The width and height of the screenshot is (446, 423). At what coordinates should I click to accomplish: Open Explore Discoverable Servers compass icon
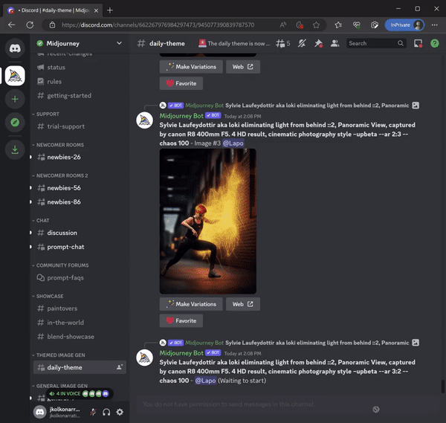(15, 123)
